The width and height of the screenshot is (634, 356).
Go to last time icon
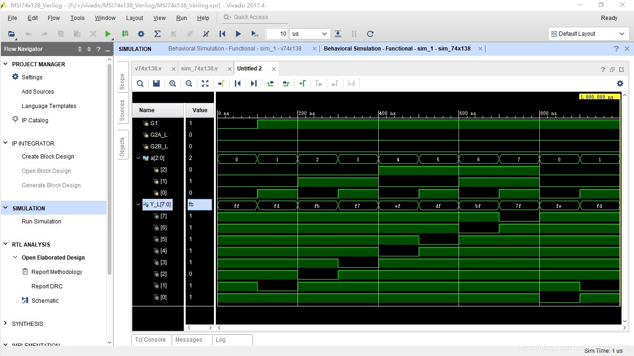pyautogui.click(x=254, y=83)
